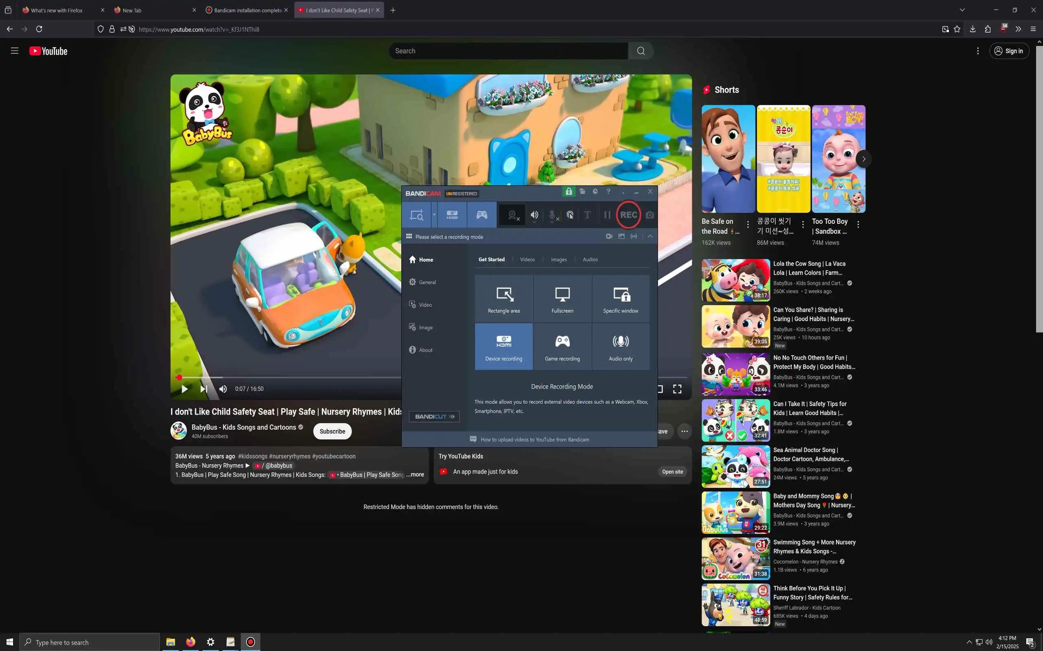Select Audio only recording tile
The image size is (1043, 651).
coord(621,347)
